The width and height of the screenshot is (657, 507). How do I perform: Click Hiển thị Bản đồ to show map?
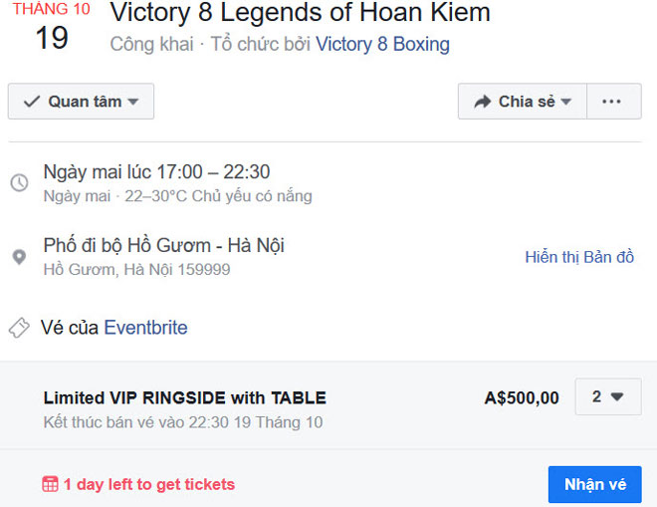(x=579, y=257)
